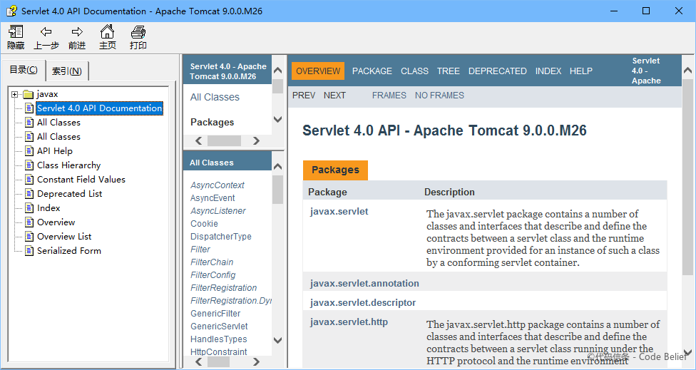
Task: Click the javax folder icon
Action: [x=29, y=94]
